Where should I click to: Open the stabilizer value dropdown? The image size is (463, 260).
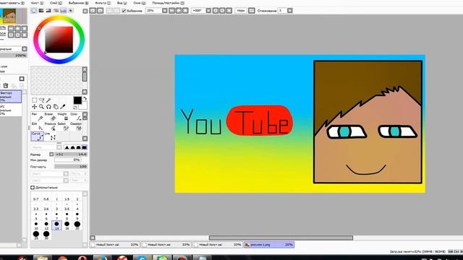coord(290,11)
